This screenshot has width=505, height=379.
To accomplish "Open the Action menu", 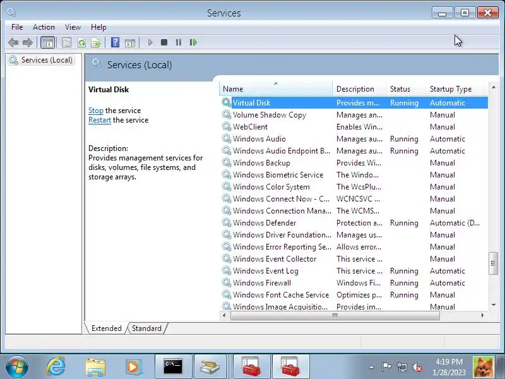I will click(44, 27).
